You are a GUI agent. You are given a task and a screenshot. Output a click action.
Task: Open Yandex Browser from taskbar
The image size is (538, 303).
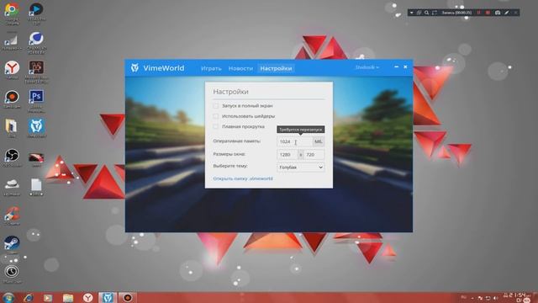pyautogui.click(x=87, y=298)
